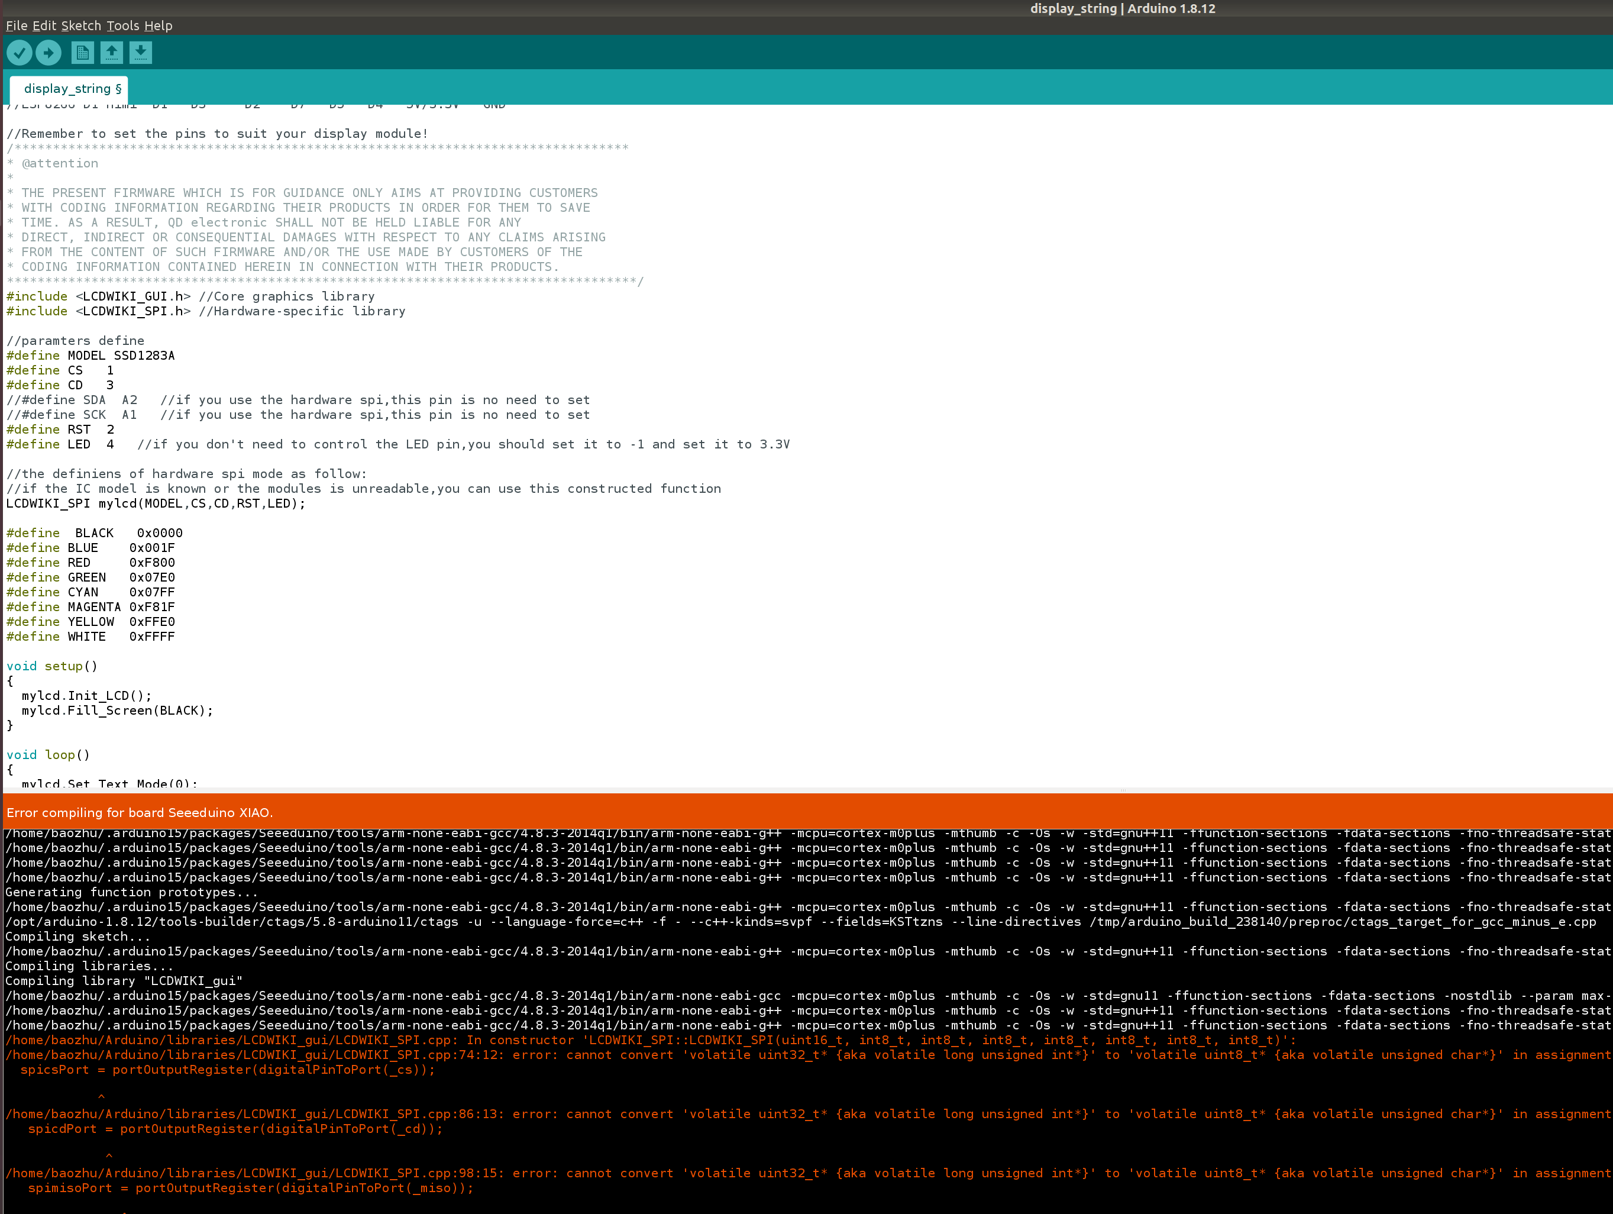This screenshot has width=1613, height=1214.
Task: Click the '#define MODEL SSD1283A' line
Action: coord(90,356)
